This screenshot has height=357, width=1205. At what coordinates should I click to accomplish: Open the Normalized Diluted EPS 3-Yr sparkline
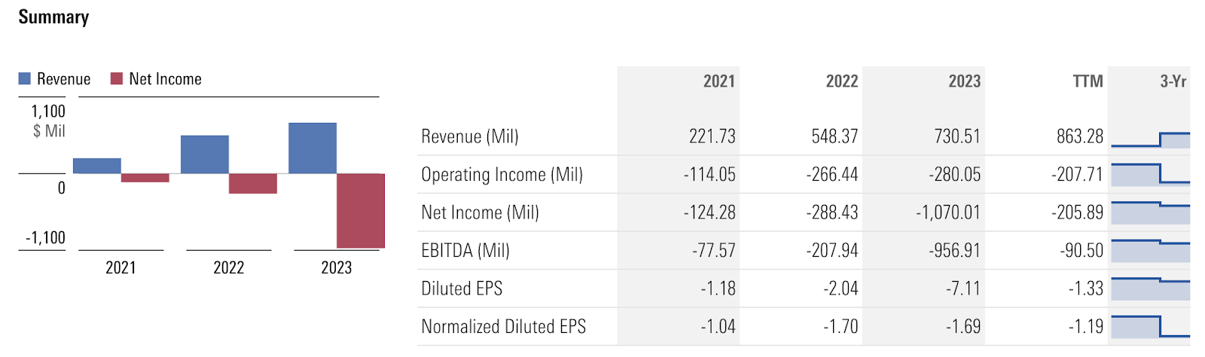click(1150, 326)
